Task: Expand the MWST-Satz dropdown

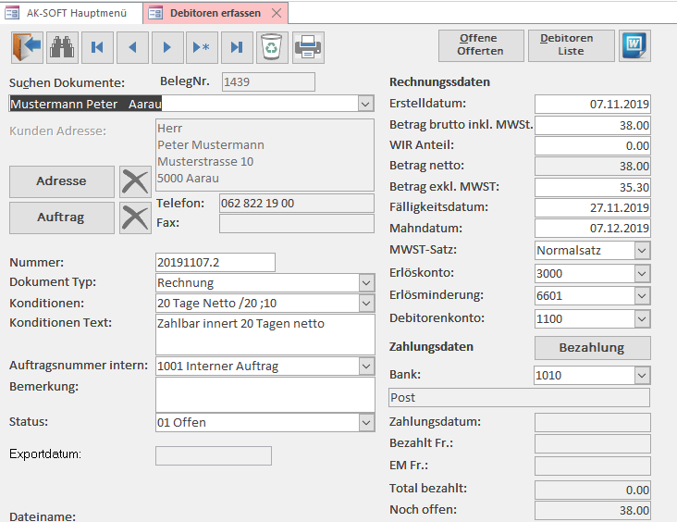Action: [642, 250]
